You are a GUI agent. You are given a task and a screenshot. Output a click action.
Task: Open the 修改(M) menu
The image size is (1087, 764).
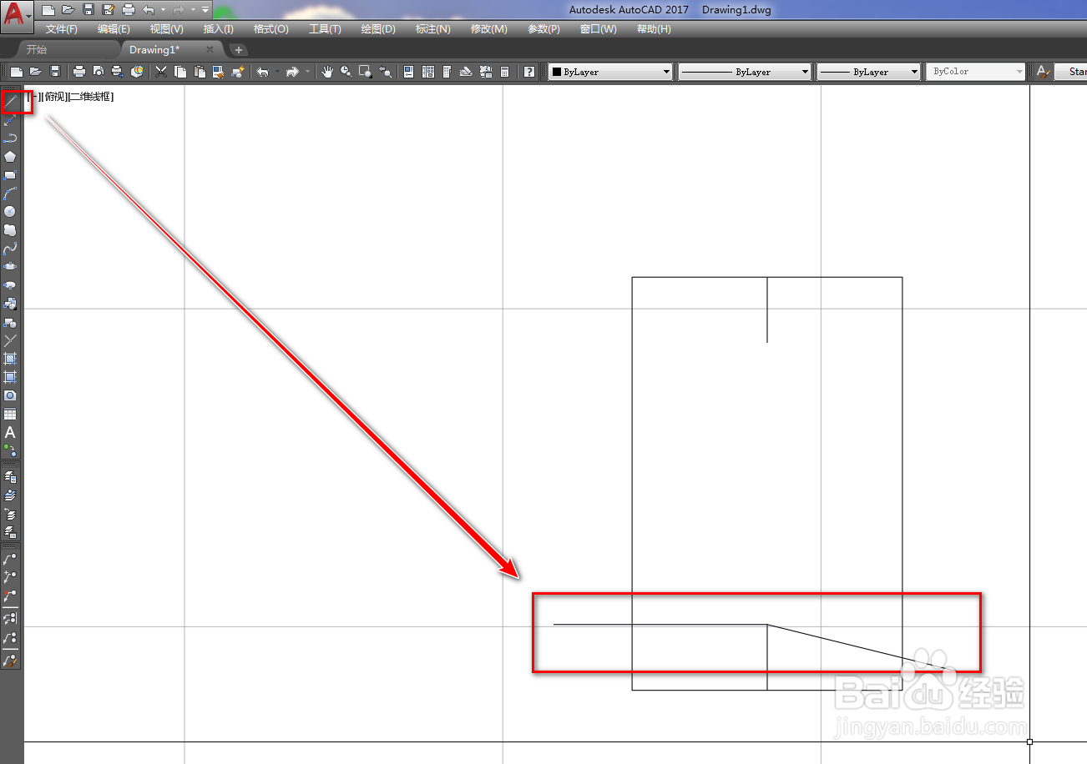(488, 29)
